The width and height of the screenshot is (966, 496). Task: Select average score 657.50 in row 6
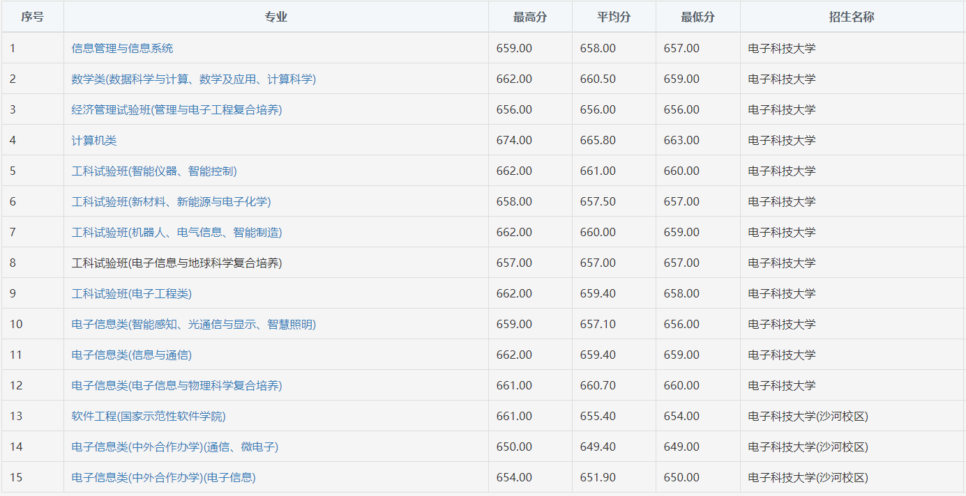598,201
